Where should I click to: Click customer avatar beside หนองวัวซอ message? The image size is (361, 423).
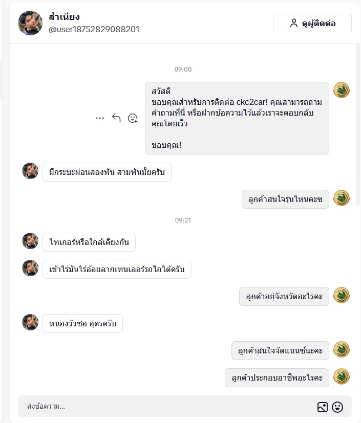click(30, 322)
